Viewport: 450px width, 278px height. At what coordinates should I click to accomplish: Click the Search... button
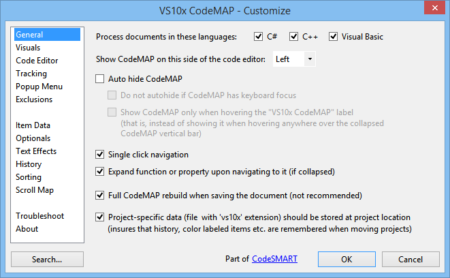point(47,260)
